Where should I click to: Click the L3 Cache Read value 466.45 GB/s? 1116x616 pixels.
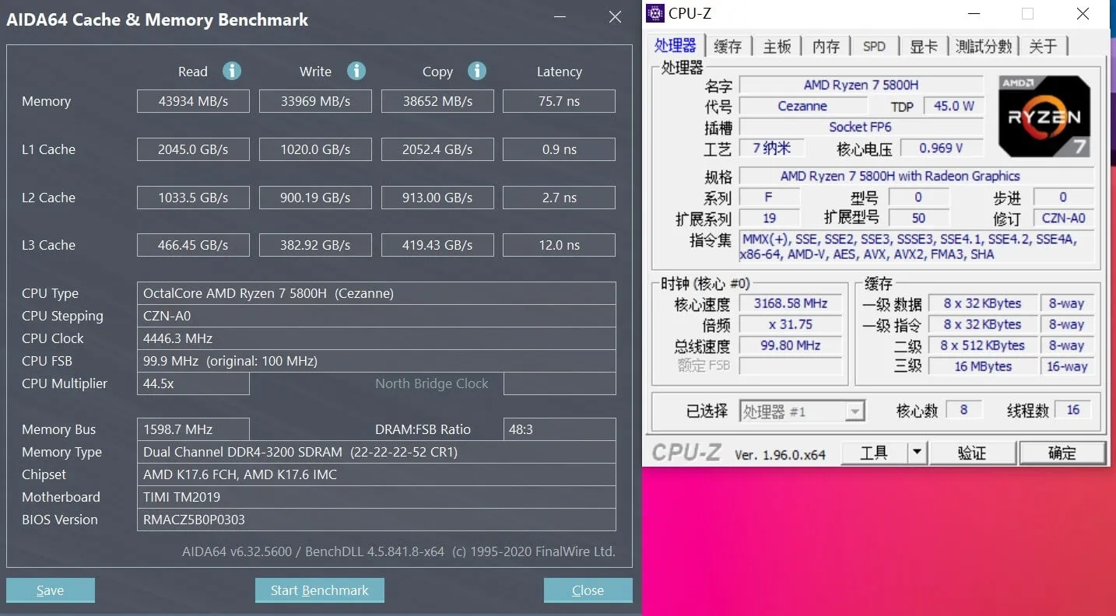tap(193, 245)
